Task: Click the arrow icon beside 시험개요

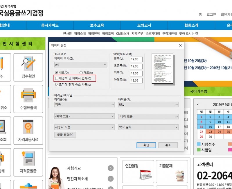Action: [111, 168]
